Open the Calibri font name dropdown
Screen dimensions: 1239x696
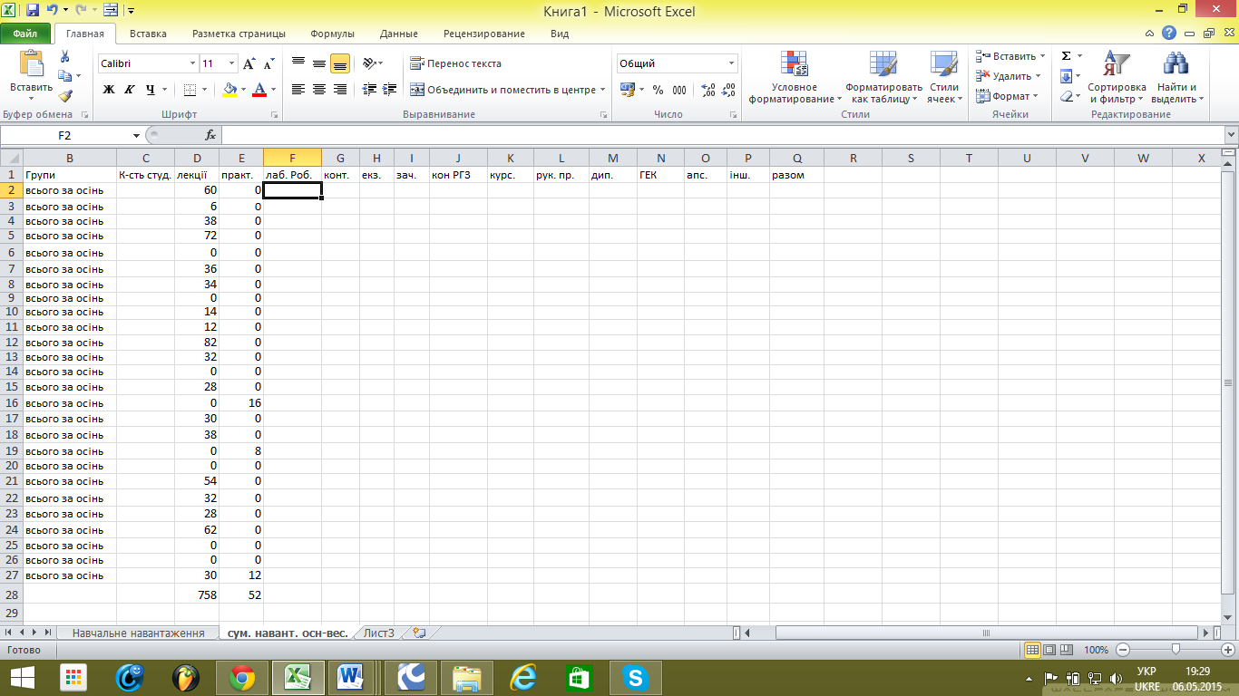pos(192,63)
